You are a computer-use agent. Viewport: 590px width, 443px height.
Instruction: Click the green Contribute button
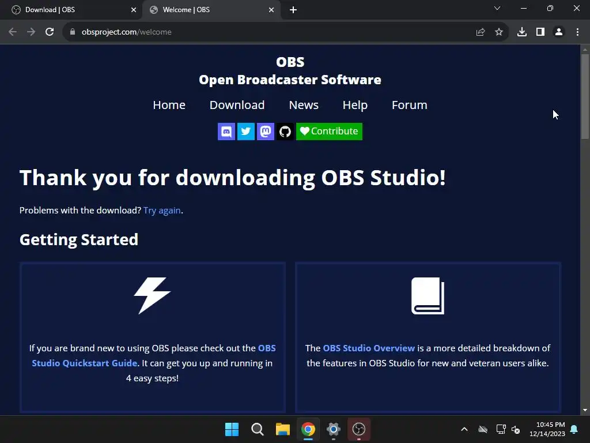point(329,132)
